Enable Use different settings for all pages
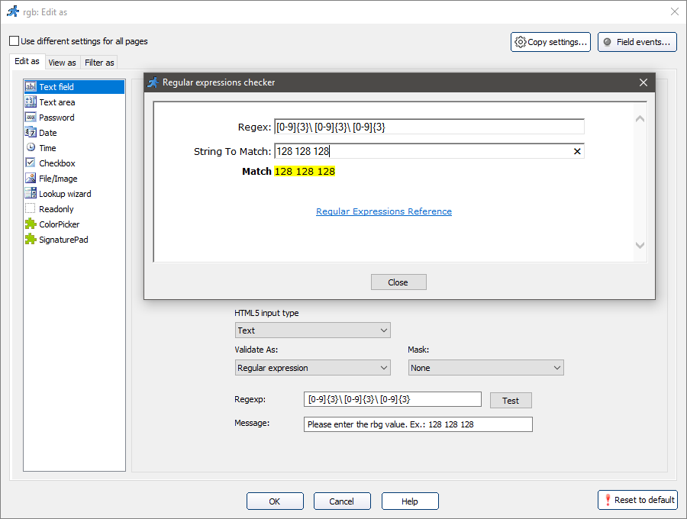Viewport: 687px width, 519px height. point(15,41)
